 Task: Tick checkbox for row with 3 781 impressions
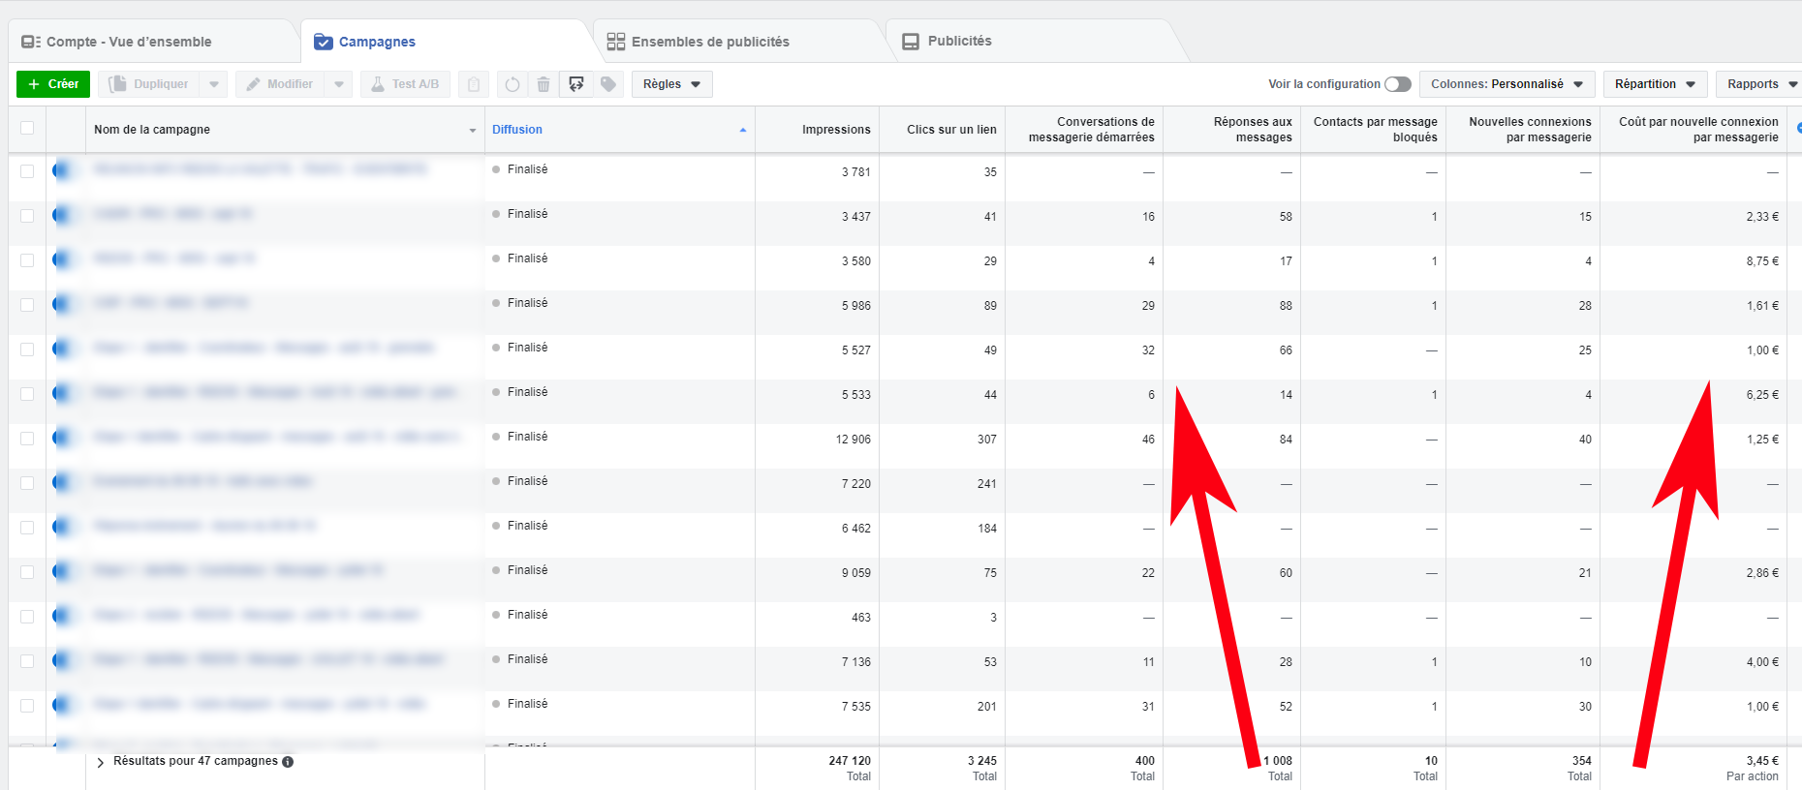(27, 171)
